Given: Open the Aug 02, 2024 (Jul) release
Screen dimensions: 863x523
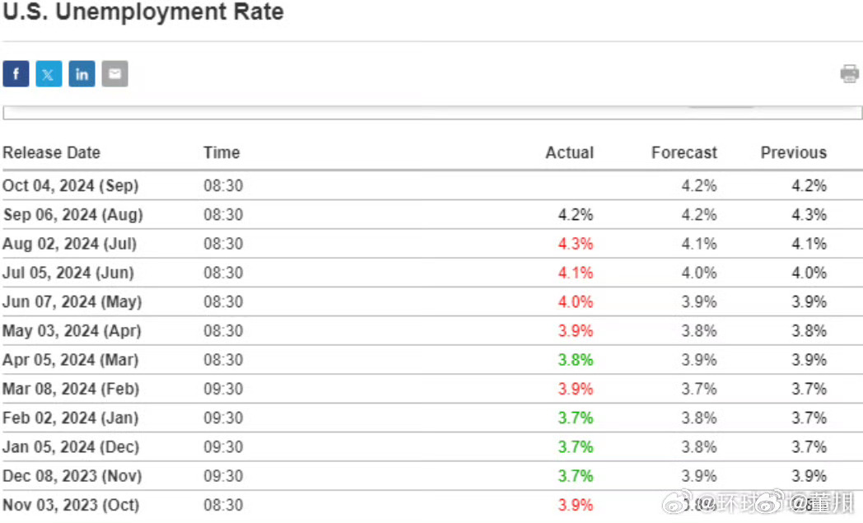Looking at the screenshot, I should (70, 244).
